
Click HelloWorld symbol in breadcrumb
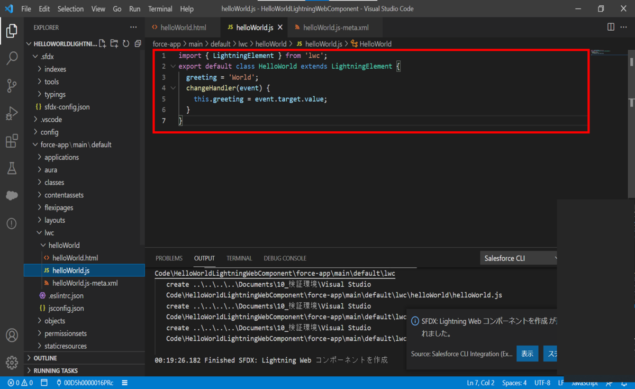point(375,44)
